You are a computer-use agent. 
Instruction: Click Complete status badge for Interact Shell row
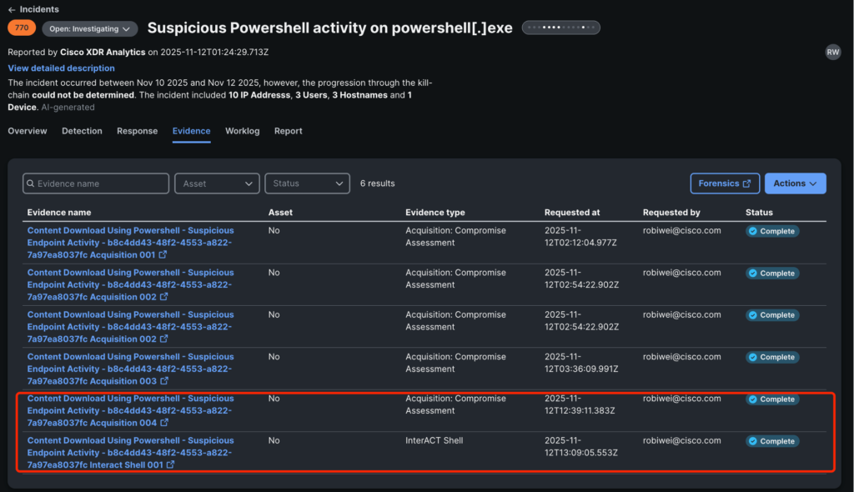click(x=772, y=441)
